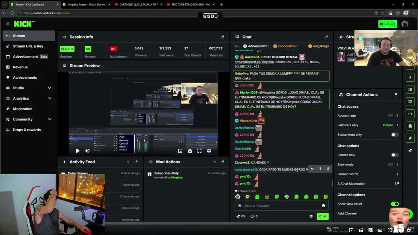Click the chat message input field
The height and width of the screenshot is (235, 418).
tap(281, 206)
